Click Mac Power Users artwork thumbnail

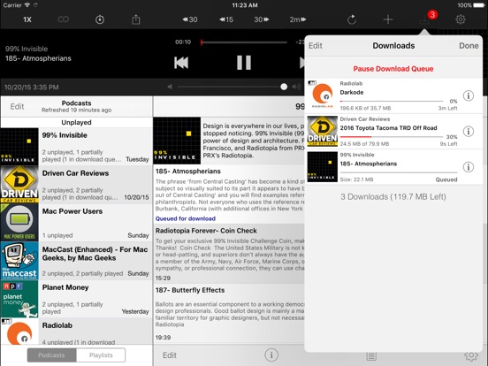pyautogui.click(x=19, y=223)
